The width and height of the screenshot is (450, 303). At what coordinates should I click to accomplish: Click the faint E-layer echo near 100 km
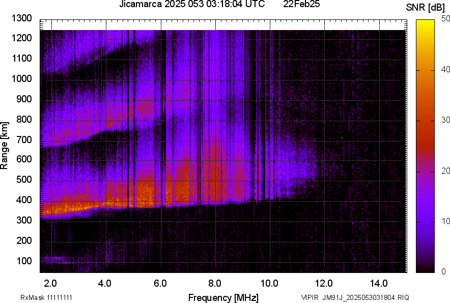tap(56, 259)
